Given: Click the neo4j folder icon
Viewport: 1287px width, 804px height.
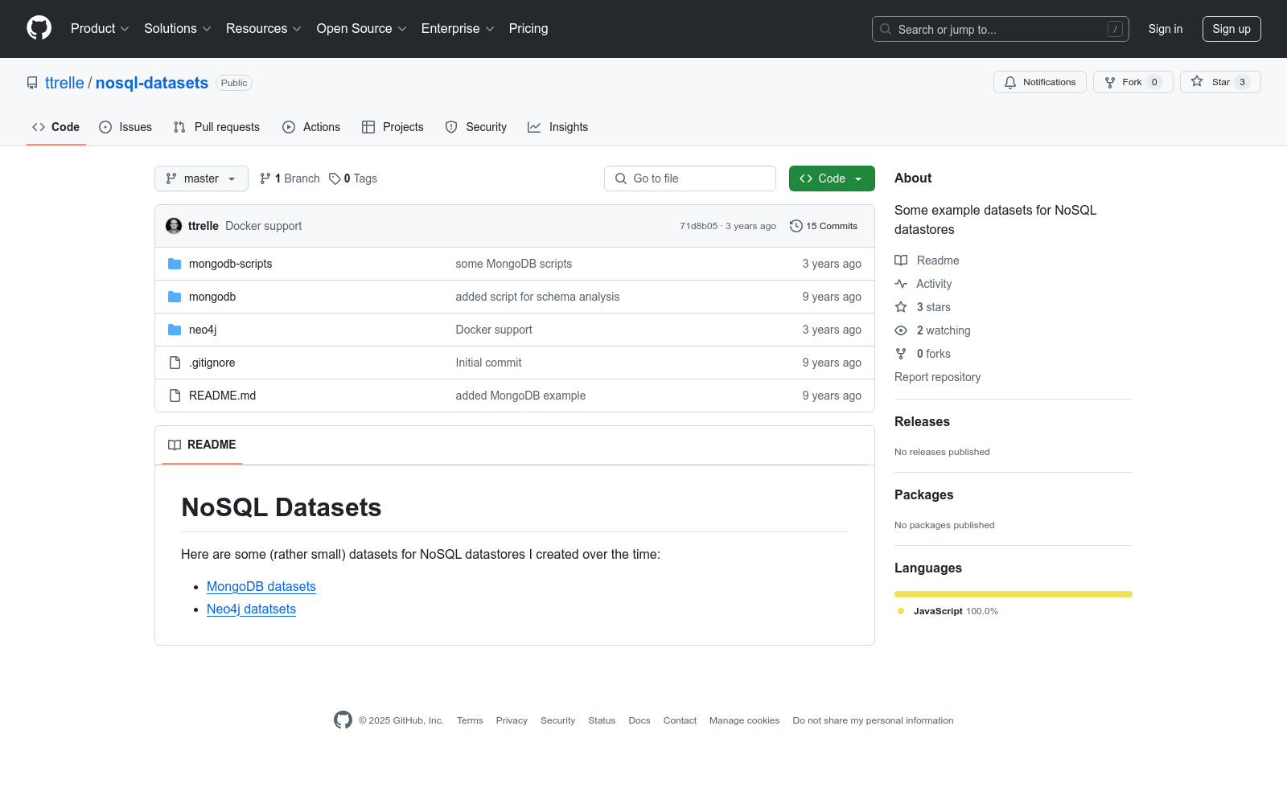Looking at the screenshot, I should click(x=175, y=330).
